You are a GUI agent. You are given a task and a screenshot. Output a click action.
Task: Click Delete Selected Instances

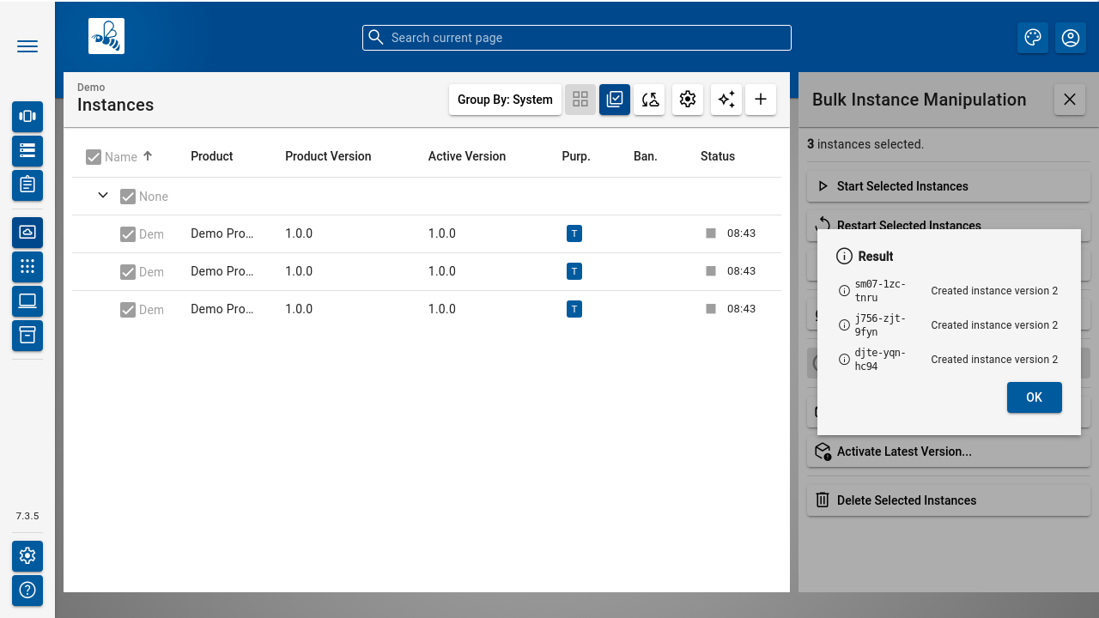(x=949, y=500)
